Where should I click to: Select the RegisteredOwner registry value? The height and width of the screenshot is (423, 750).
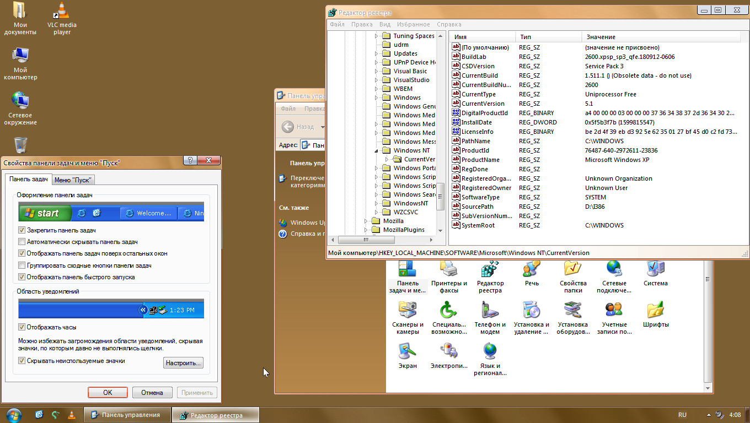(481, 188)
